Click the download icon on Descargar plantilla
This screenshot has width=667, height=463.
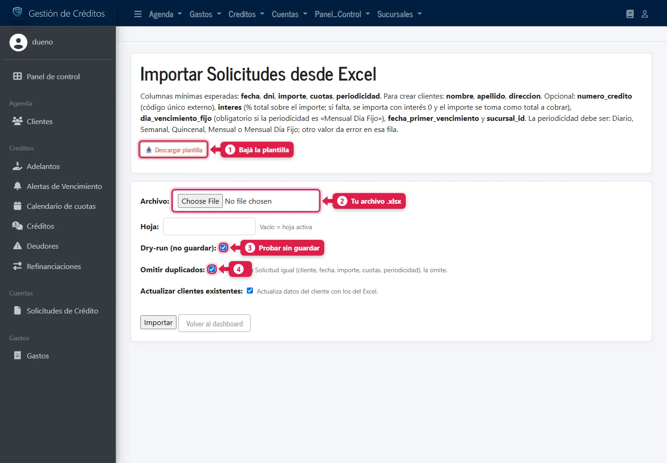(x=149, y=150)
